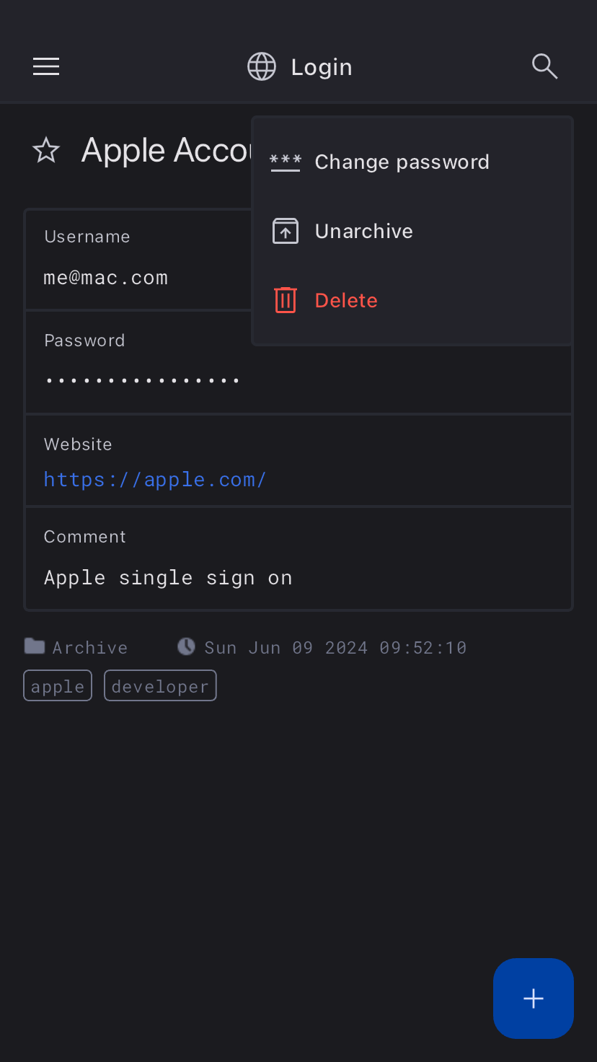Choose Change password from the menu
Image resolution: width=597 pixels, height=1062 pixels.
click(x=402, y=162)
